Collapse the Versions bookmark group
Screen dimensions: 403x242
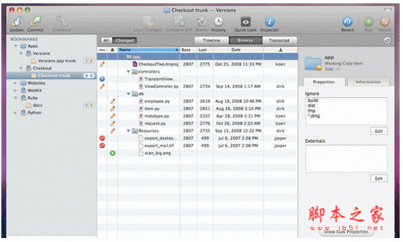[x=21, y=54]
